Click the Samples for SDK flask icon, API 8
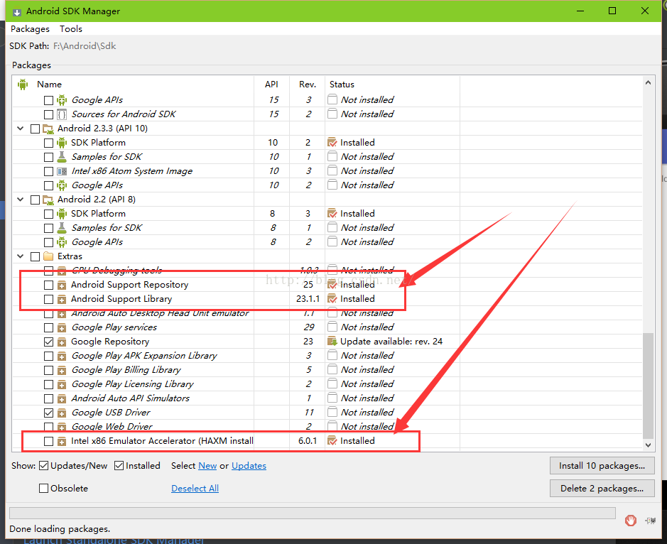 62,227
